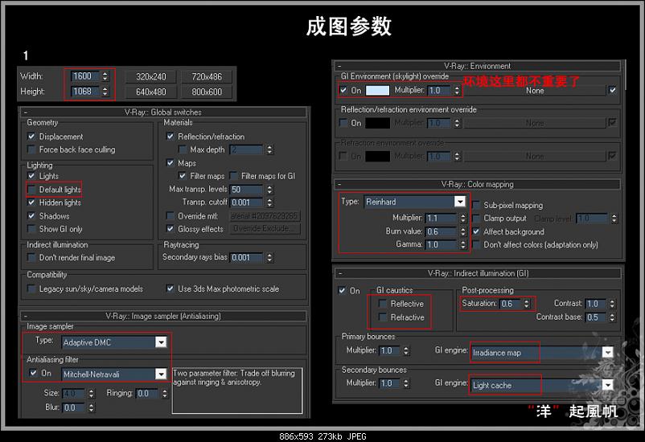Toggle Legacy sun/sky/camera models checkbox
Viewport: 645px width, 442px height.
[31, 289]
